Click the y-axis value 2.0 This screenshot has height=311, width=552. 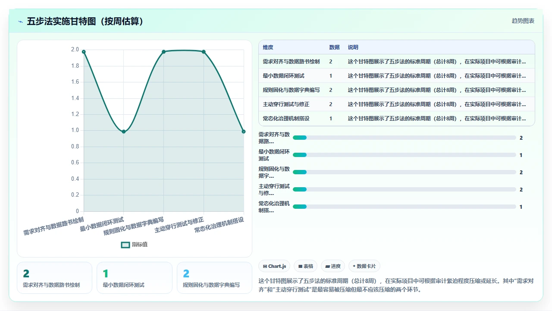click(75, 50)
